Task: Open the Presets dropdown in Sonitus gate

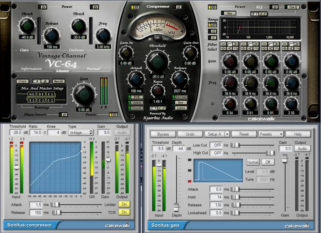Action: pos(271,134)
